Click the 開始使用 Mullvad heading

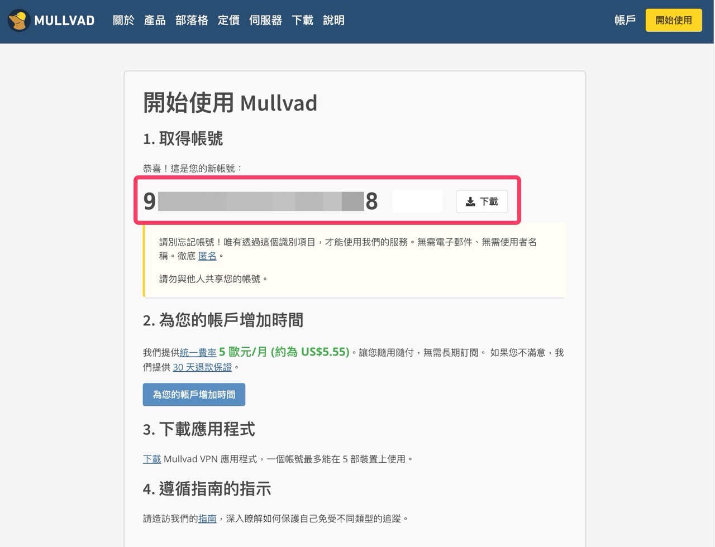tap(230, 103)
